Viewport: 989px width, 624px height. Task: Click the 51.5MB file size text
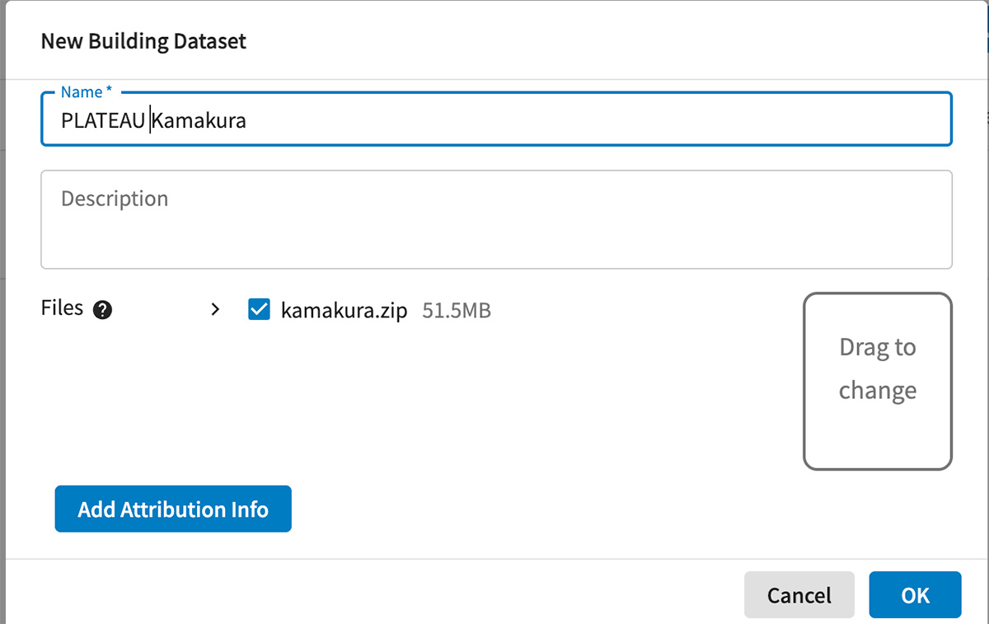pyautogui.click(x=457, y=311)
